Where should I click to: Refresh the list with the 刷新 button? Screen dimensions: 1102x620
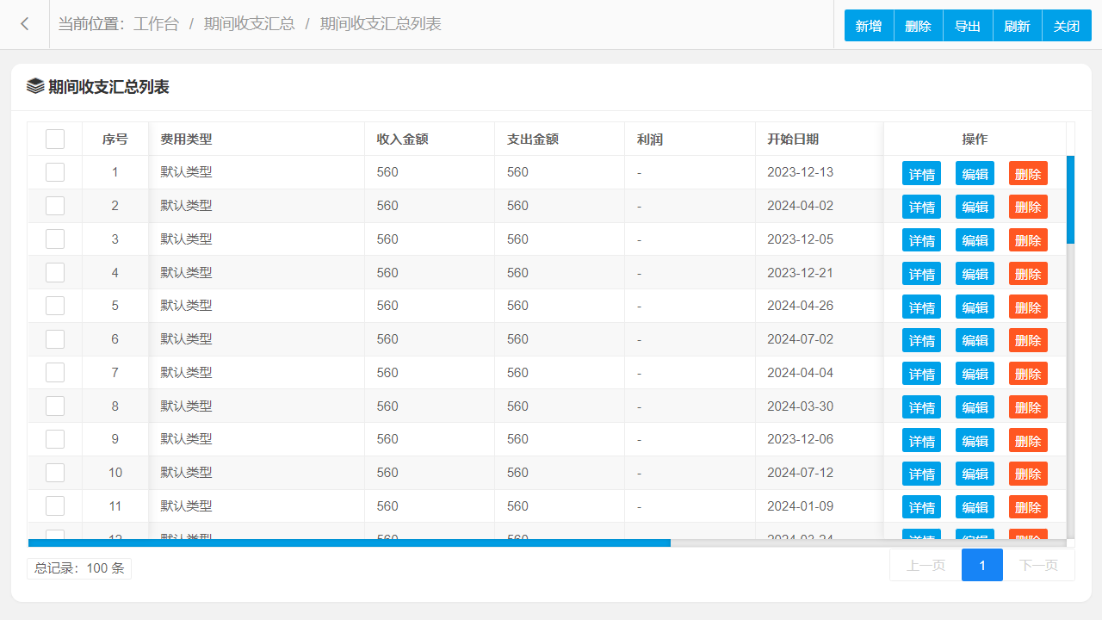[x=1018, y=26]
